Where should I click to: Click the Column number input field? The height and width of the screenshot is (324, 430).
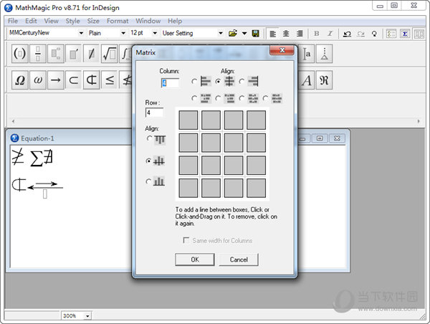click(x=171, y=83)
